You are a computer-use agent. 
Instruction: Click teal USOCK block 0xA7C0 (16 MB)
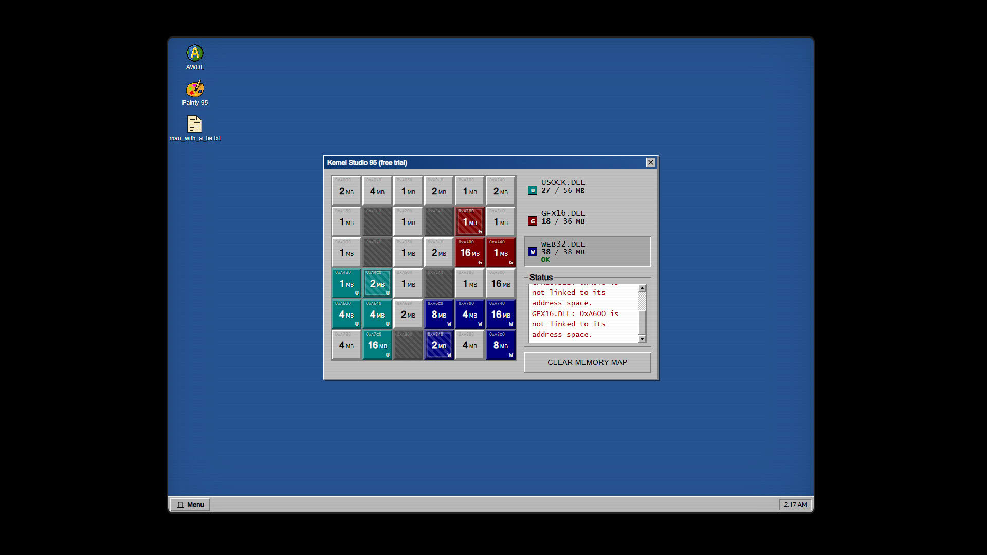377,345
